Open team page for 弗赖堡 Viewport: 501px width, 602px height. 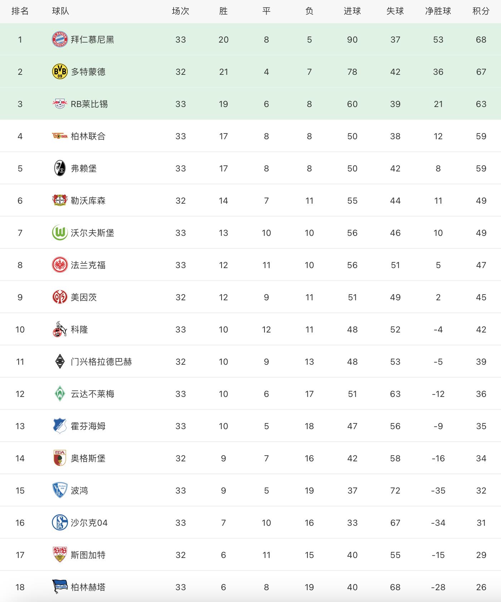click(84, 168)
